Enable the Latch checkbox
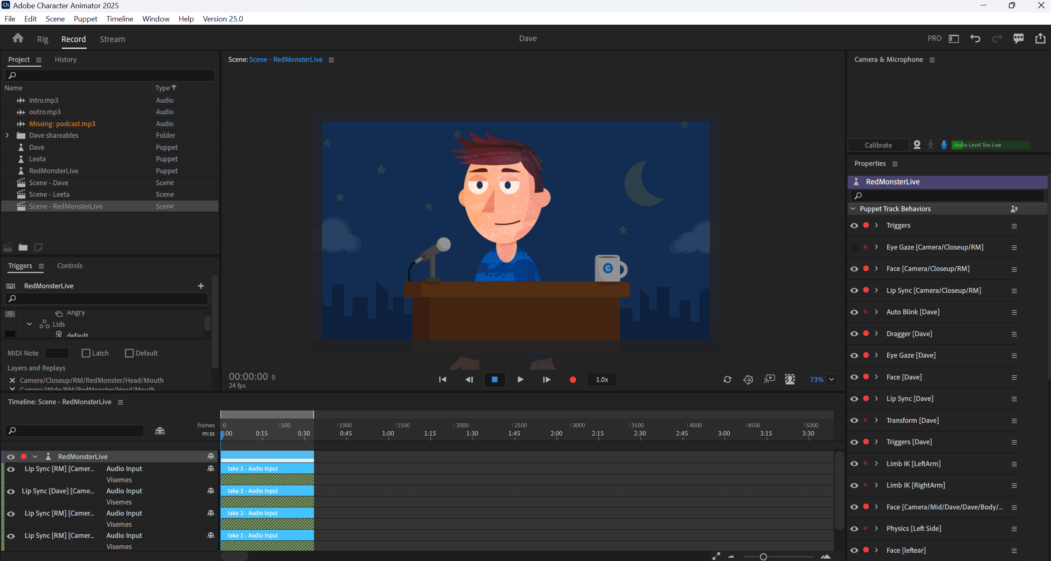1051x561 pixels. (x=86, y=353)
